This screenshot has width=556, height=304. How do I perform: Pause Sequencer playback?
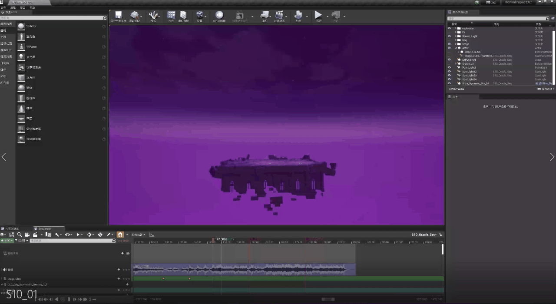tap(69, 299)
